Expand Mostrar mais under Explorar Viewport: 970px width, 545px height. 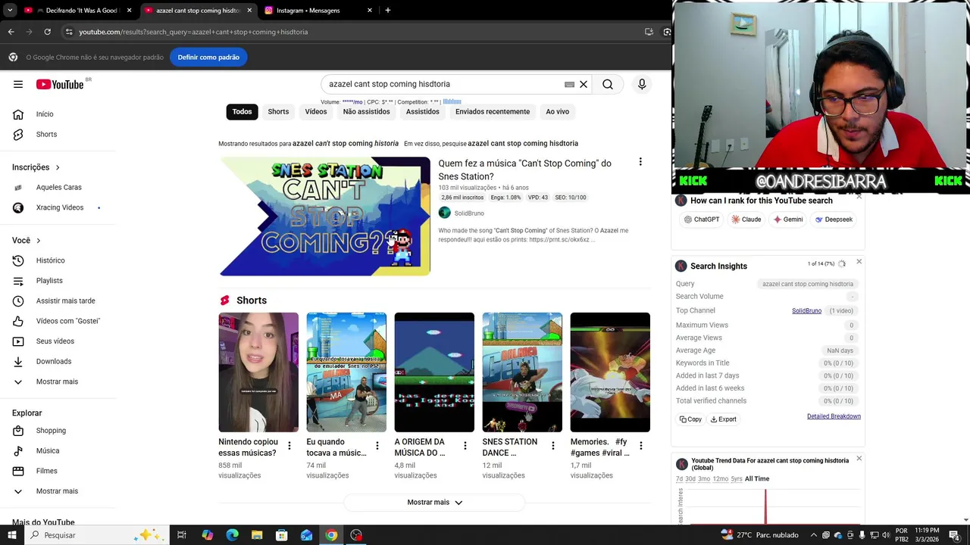(58, 491)
